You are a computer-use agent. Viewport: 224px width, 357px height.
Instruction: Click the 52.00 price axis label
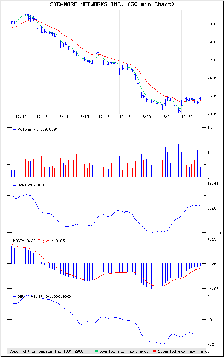tap(213, 60)
